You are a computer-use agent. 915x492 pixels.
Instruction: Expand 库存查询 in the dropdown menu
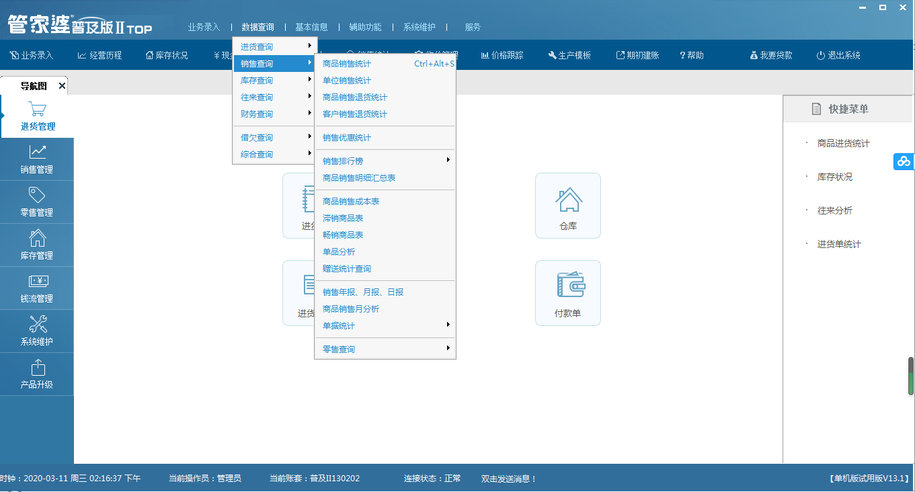click(x=273, y=81)
